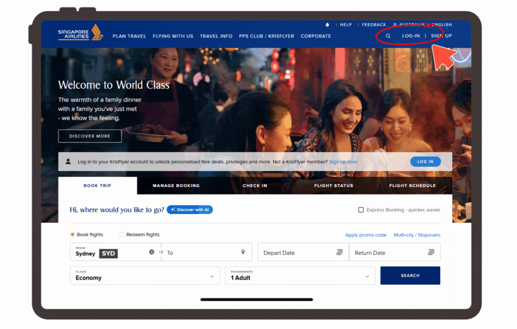Click the location pin icon in To field

pyautogui.click(x=243, y=252)
